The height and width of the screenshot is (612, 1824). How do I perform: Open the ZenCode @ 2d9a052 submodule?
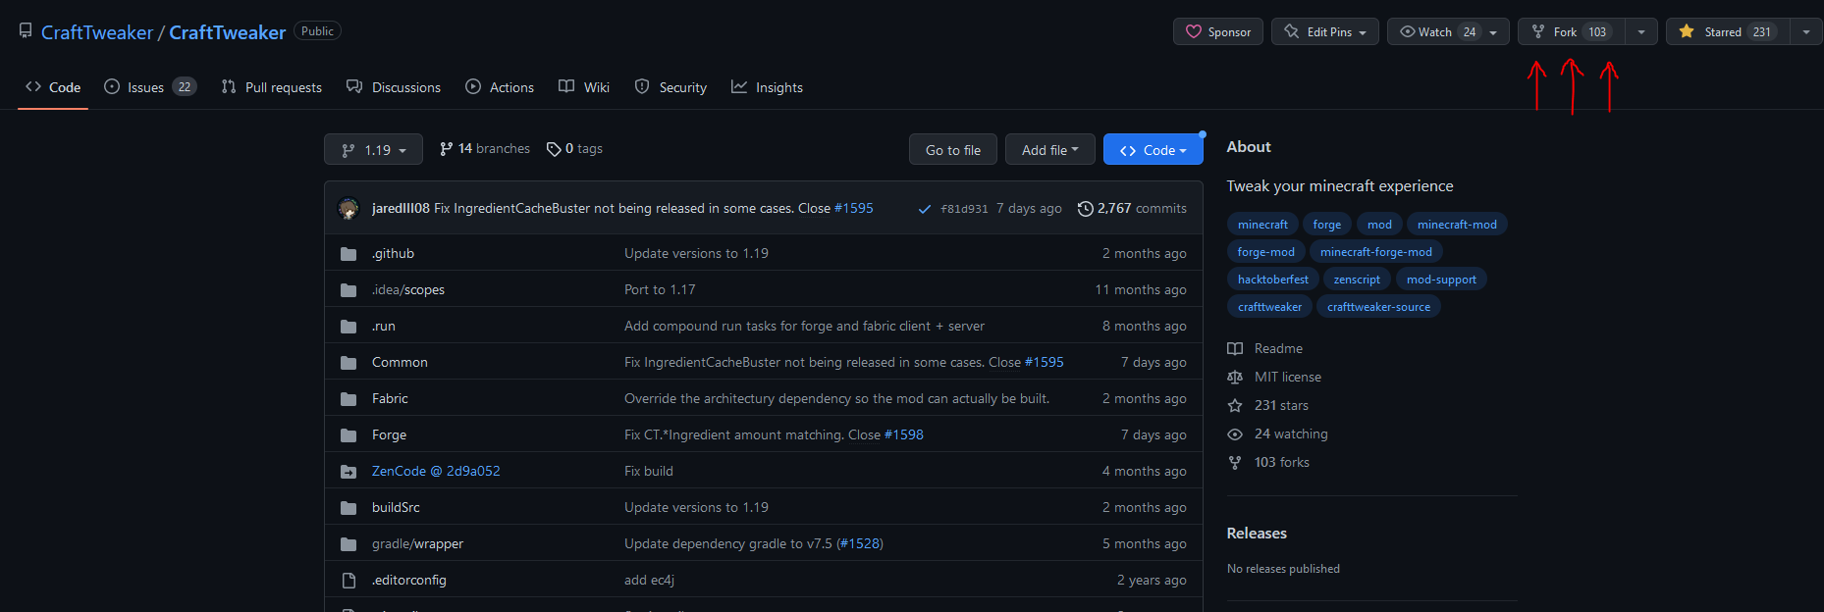(436, 471)
